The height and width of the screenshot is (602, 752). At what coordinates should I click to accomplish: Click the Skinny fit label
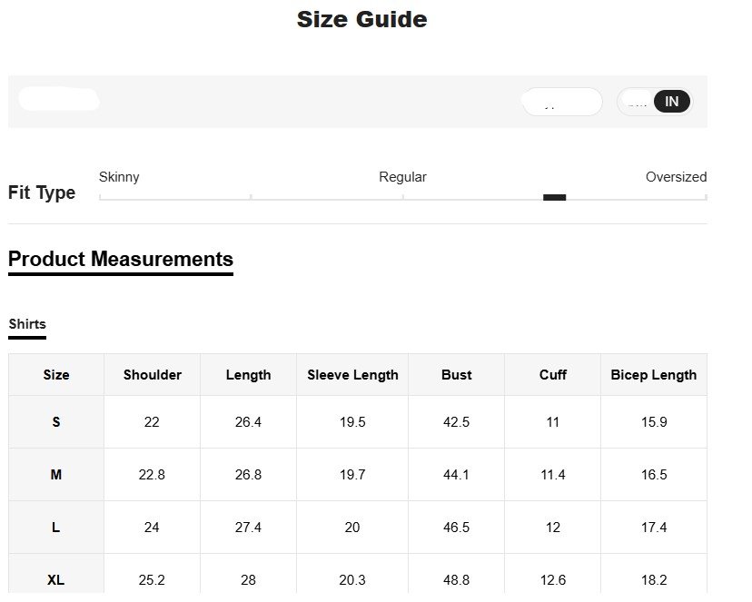click(x=119, y=177)
